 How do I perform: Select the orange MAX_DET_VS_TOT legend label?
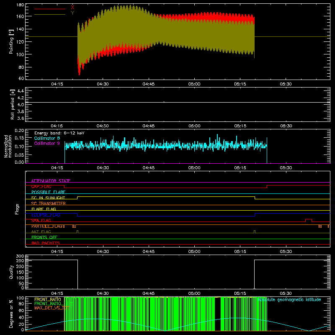tap(52, 308)
